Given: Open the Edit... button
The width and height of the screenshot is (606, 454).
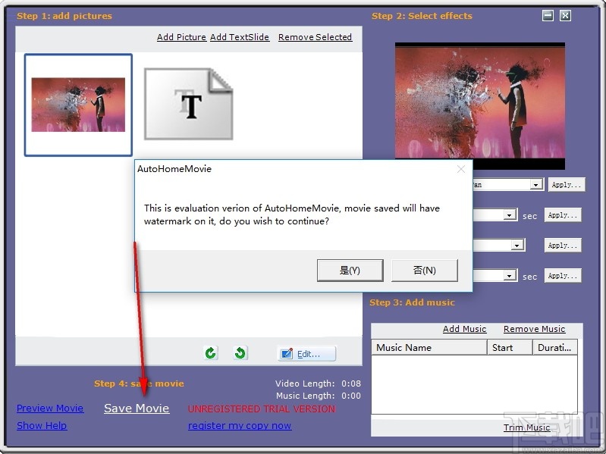Looking at the screenshot, I should (306, 354).
